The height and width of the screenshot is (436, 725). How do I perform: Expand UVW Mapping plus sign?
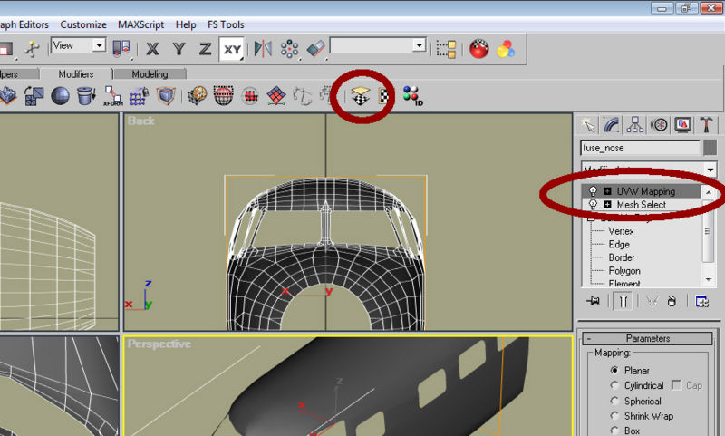pos(607,191)
